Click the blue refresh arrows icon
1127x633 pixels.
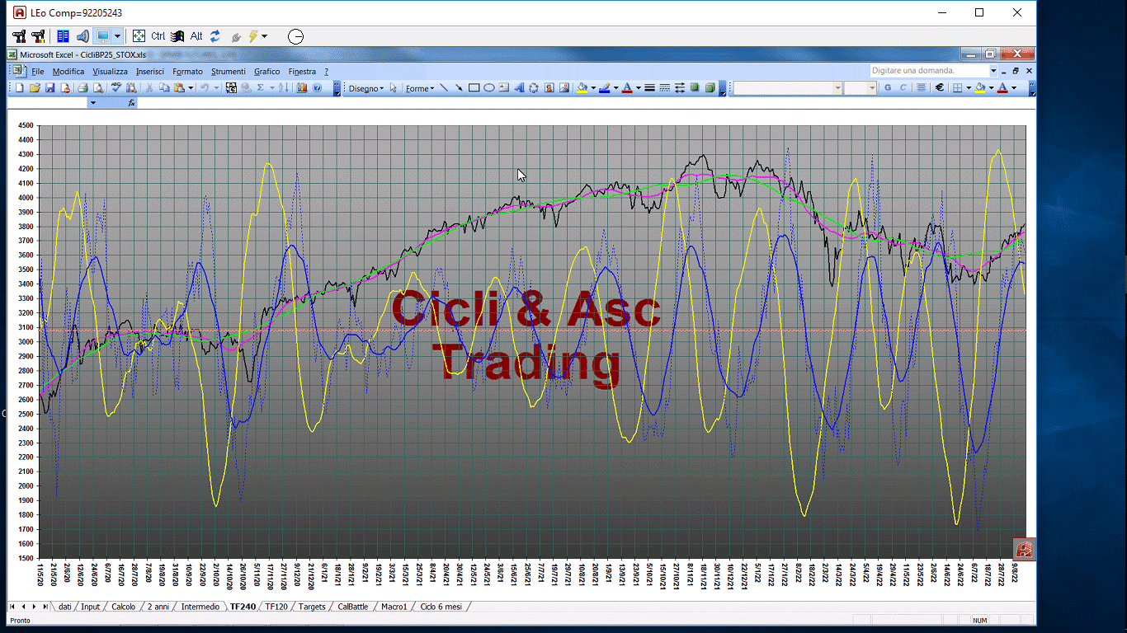coord(215,36)
